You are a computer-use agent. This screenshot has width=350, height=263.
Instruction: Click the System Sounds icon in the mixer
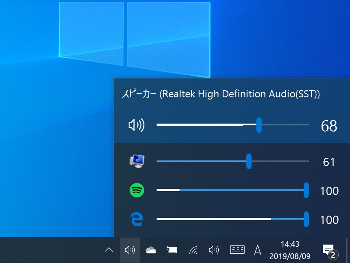pyautogui.click(x=136, y=161)
